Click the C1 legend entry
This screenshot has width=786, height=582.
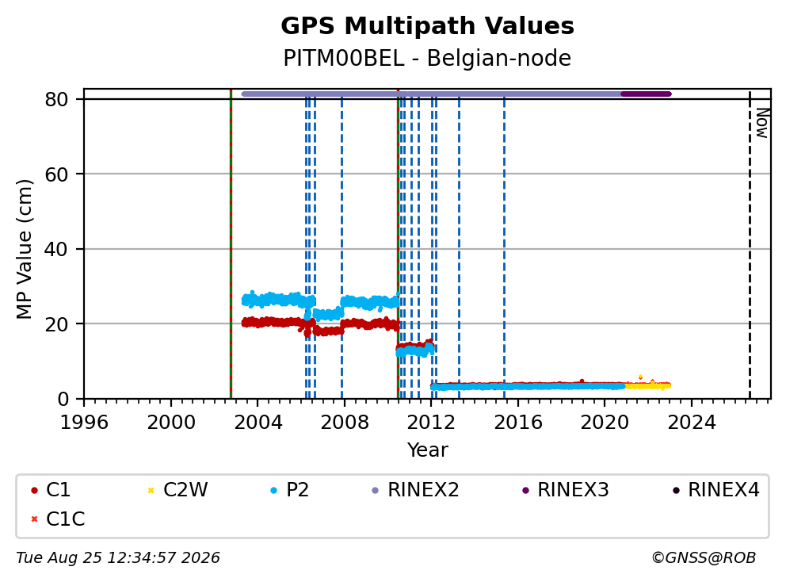51,490
